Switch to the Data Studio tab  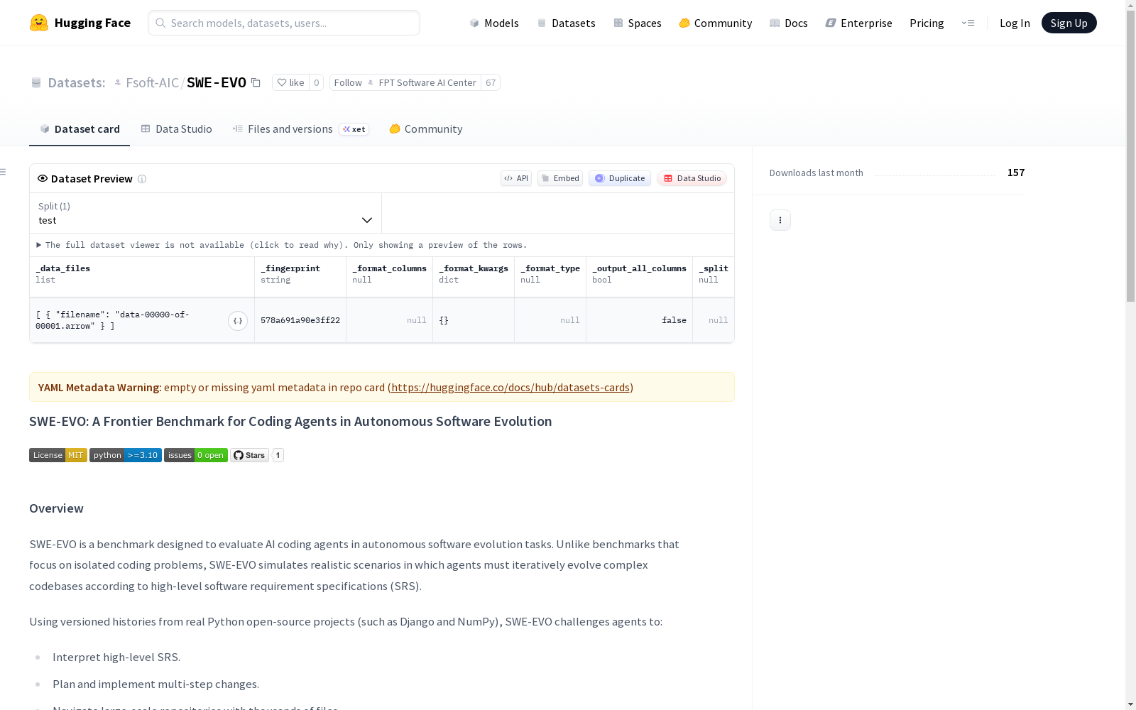coord(177,129)
